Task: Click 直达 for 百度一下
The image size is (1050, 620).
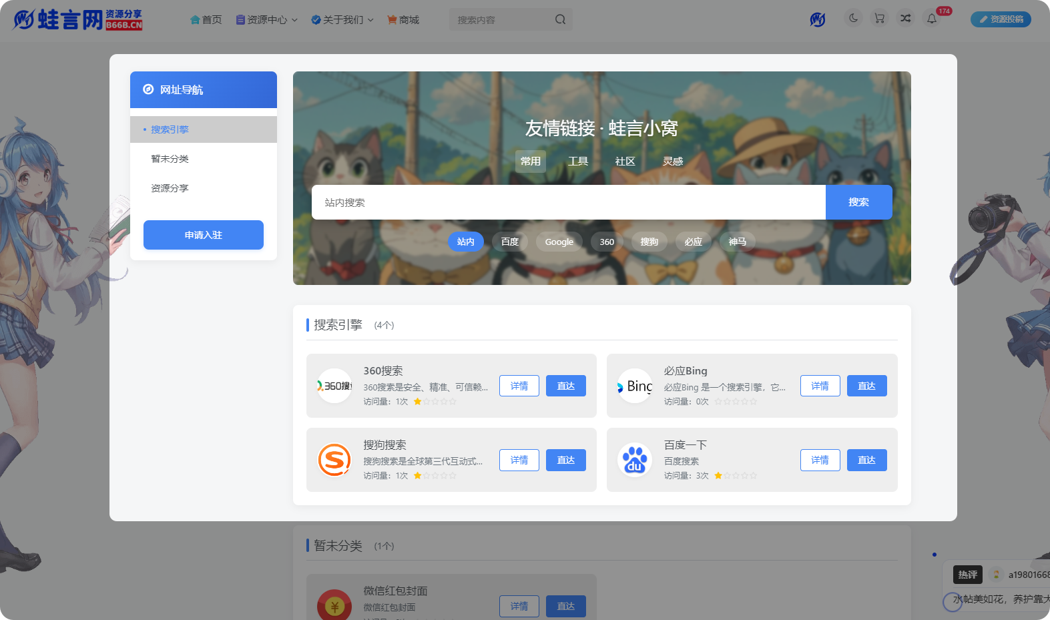Action: (867, 460)
